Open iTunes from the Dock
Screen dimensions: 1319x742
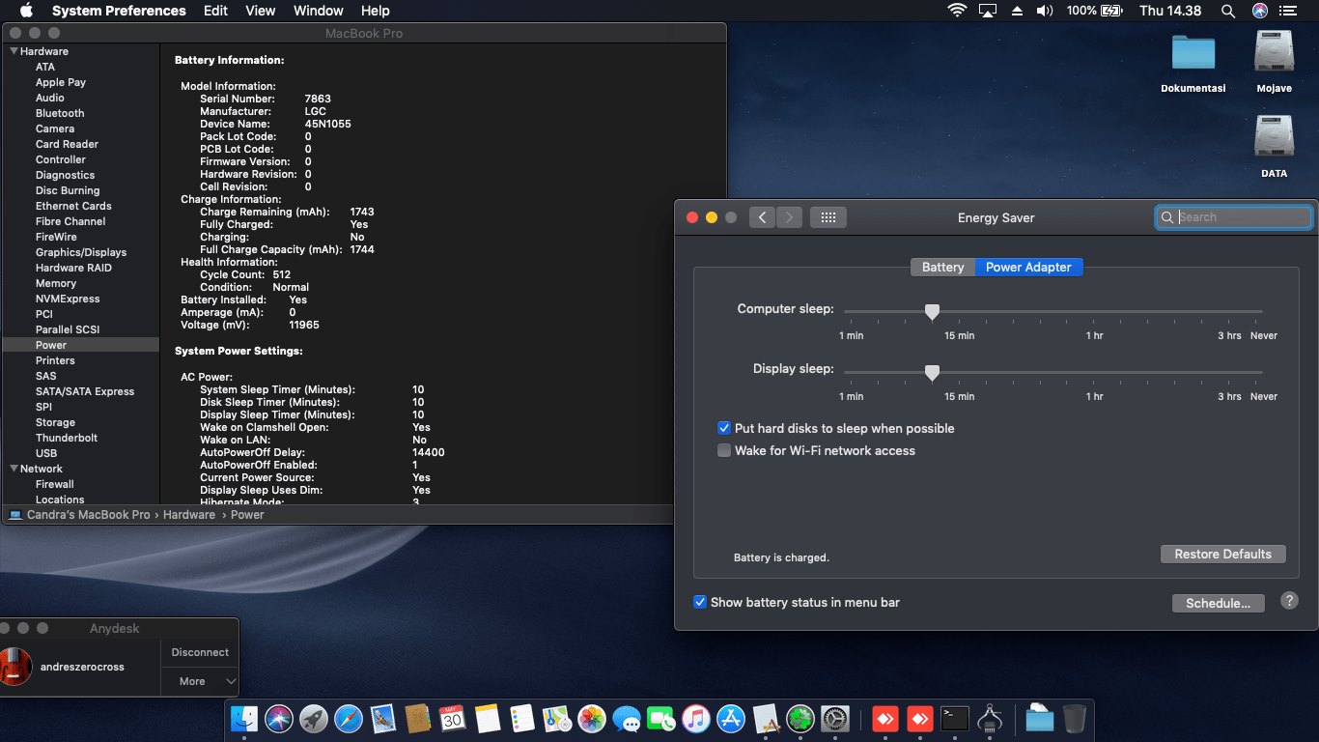[696, 719]
